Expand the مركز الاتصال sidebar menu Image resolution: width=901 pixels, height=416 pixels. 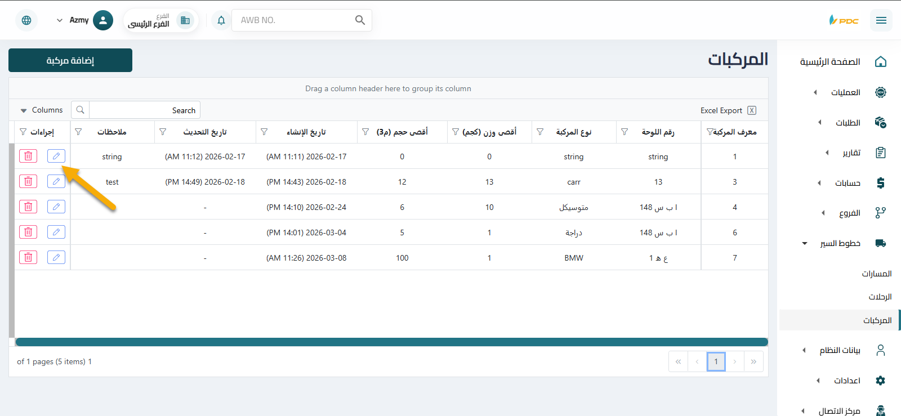pos(803,411)
